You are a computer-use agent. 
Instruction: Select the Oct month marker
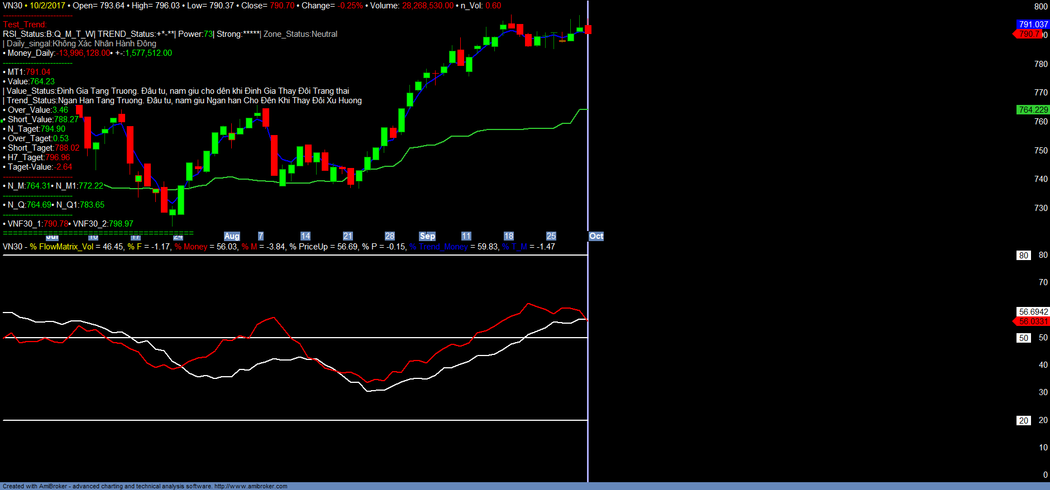coord(596,236)
